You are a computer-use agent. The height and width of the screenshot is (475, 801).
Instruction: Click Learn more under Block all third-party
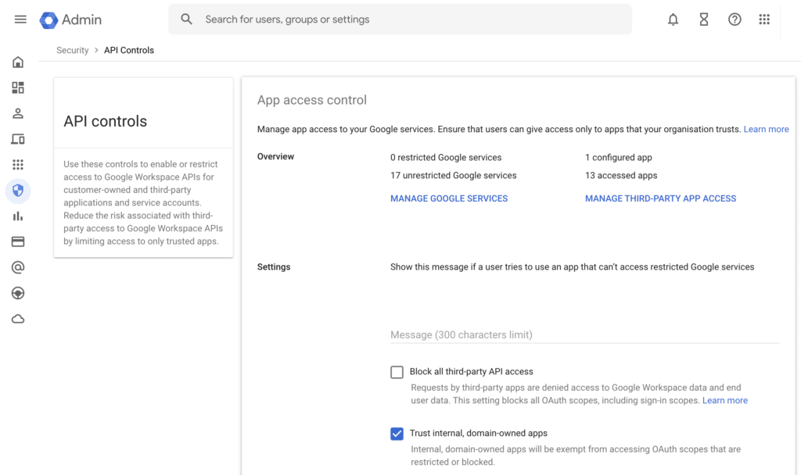click(725, 401)
